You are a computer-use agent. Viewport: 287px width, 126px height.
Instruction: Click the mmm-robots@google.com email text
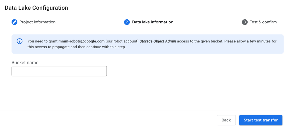pos(81,41)
